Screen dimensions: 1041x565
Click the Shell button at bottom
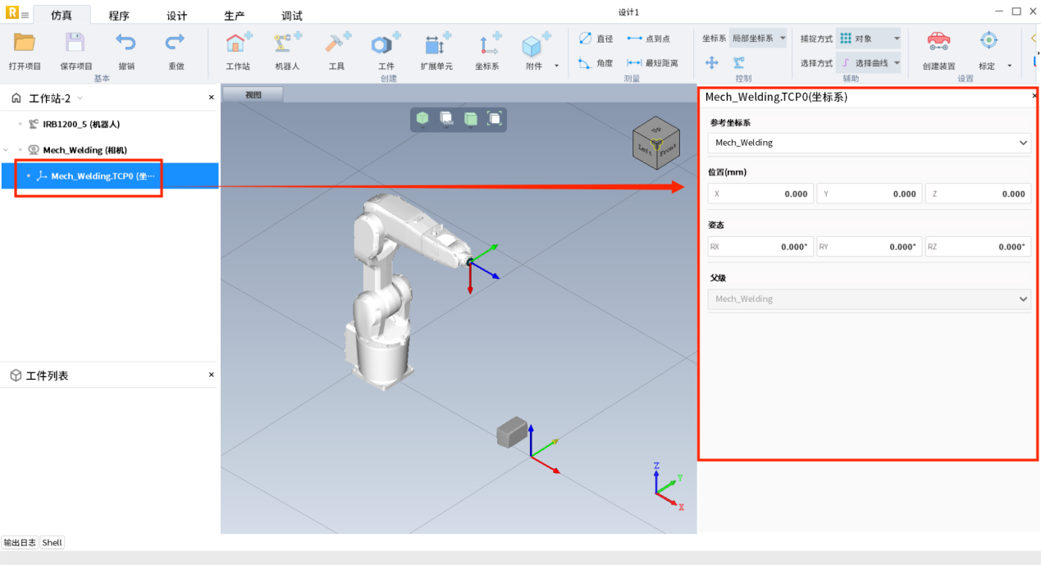click(x=52, y=543)
